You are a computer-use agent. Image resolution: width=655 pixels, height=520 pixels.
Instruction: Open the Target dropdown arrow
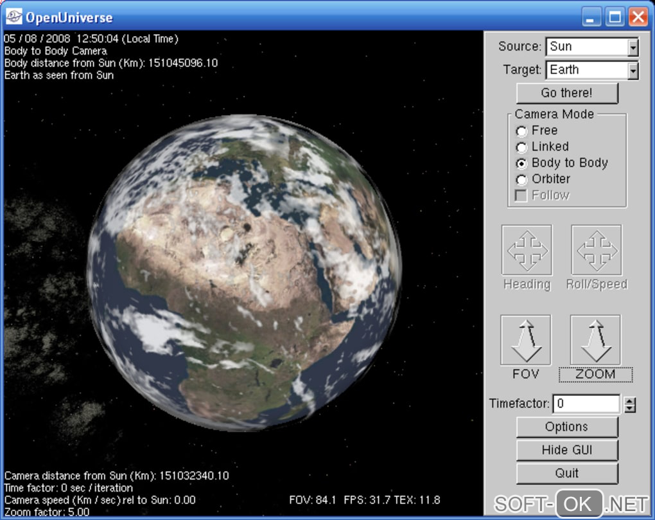click(x=633, y=70)
